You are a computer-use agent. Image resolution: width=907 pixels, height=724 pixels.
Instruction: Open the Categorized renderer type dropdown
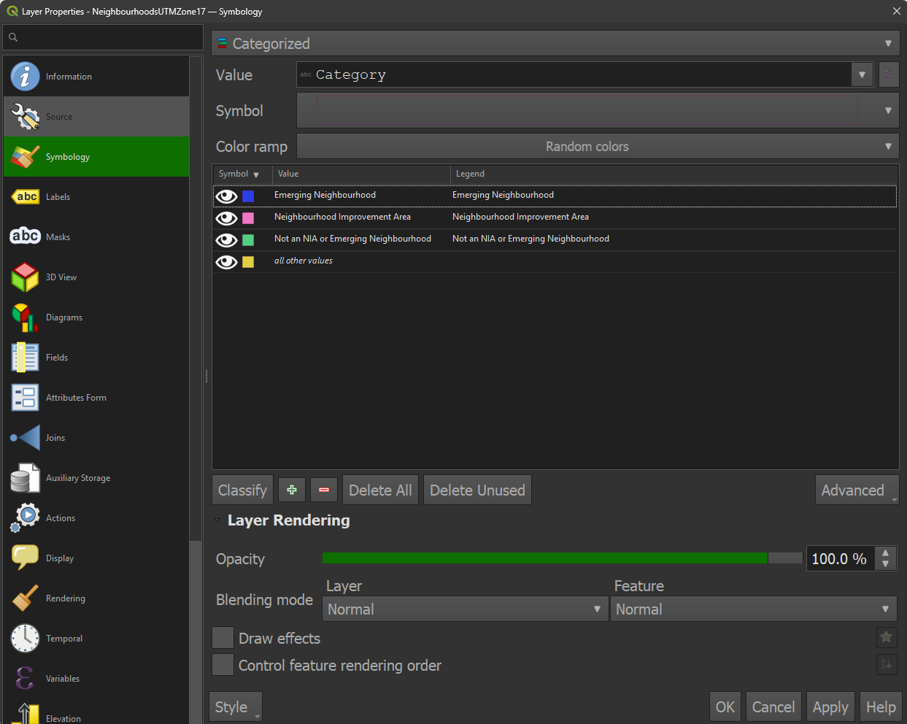click(x=555, y=43)
